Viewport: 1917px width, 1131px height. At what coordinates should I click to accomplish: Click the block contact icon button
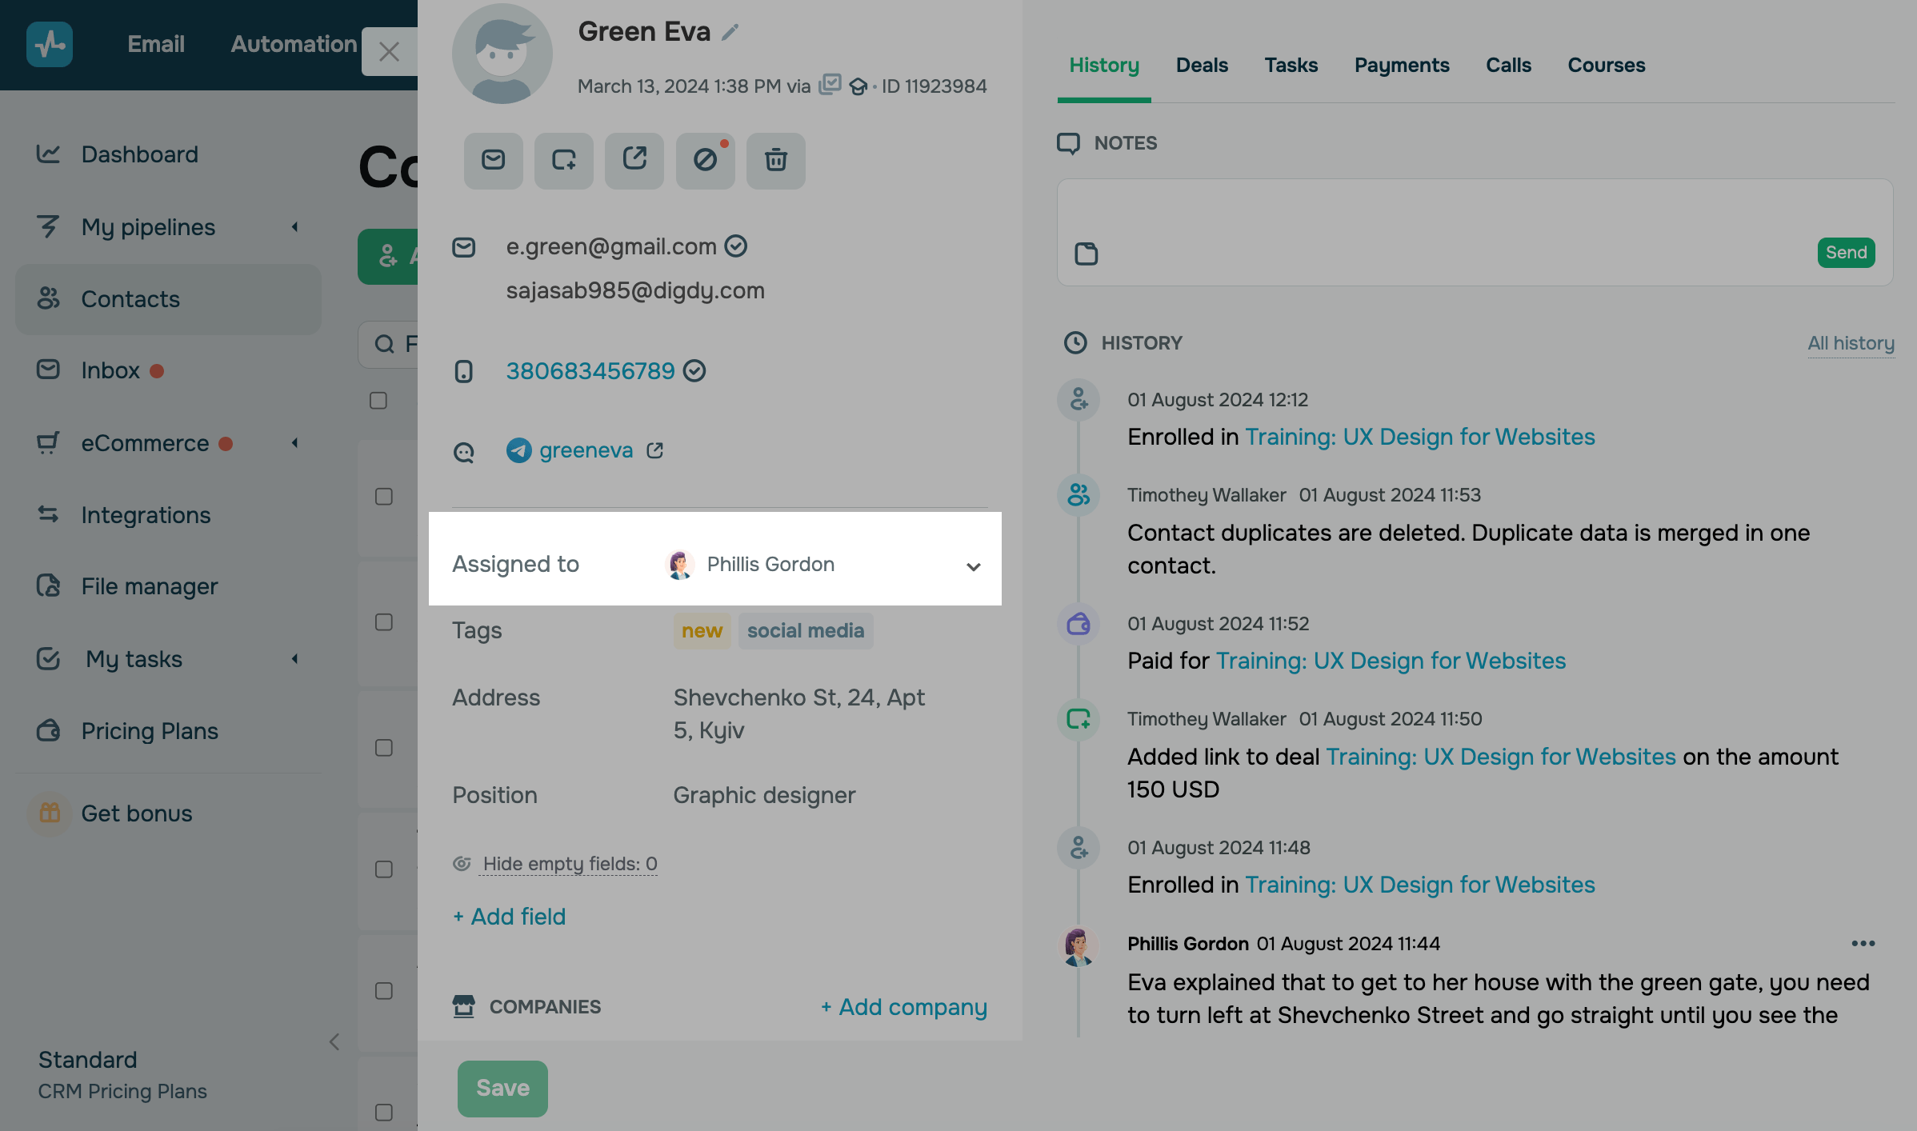pyautogui.click(x=705, y=161)
